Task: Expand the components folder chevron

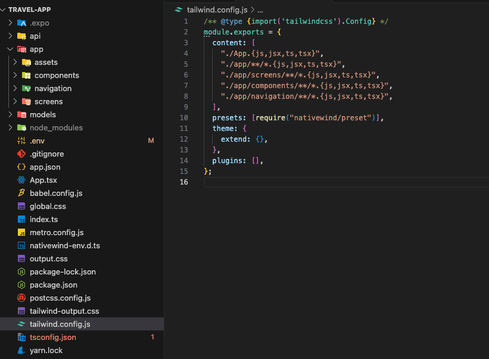Action: click(x=15, y=75)
